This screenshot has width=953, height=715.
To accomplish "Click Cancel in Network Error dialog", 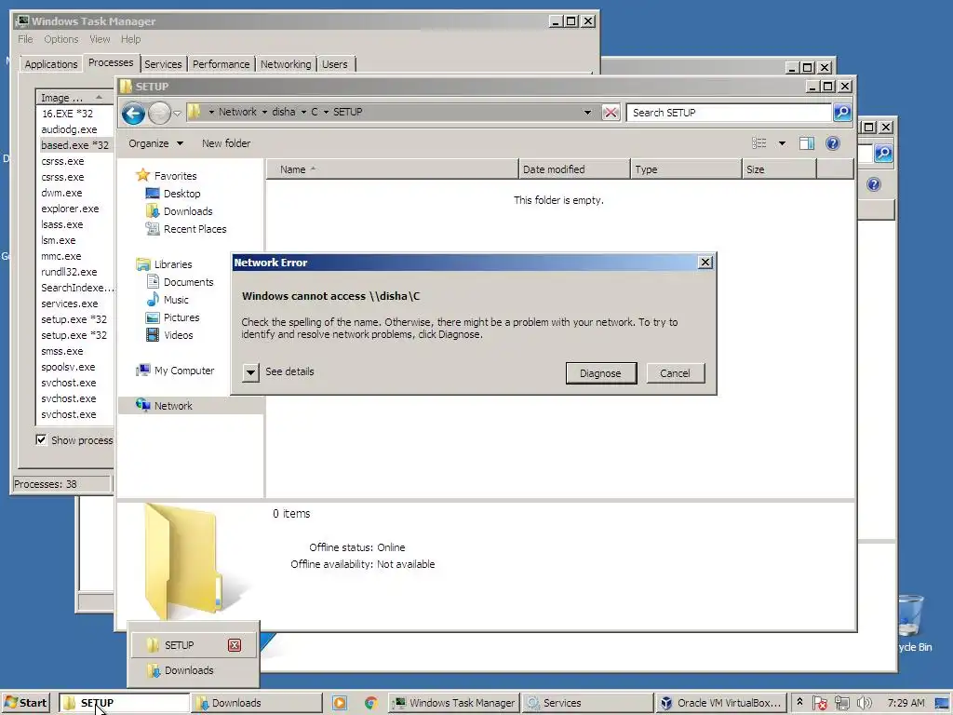I will click(676, 373).
